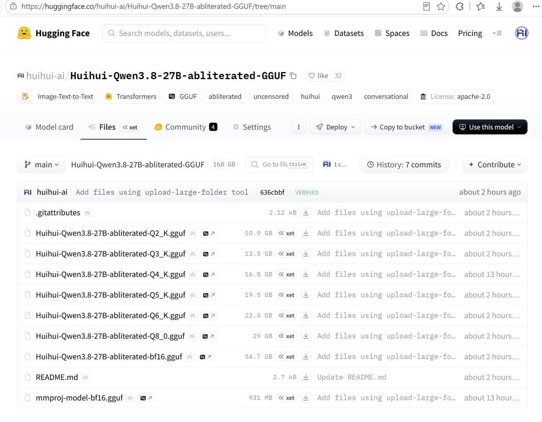Open GGUF viewer for the Q8_0 file
This screenshot has height=422, width=542.
coord(208,336)
